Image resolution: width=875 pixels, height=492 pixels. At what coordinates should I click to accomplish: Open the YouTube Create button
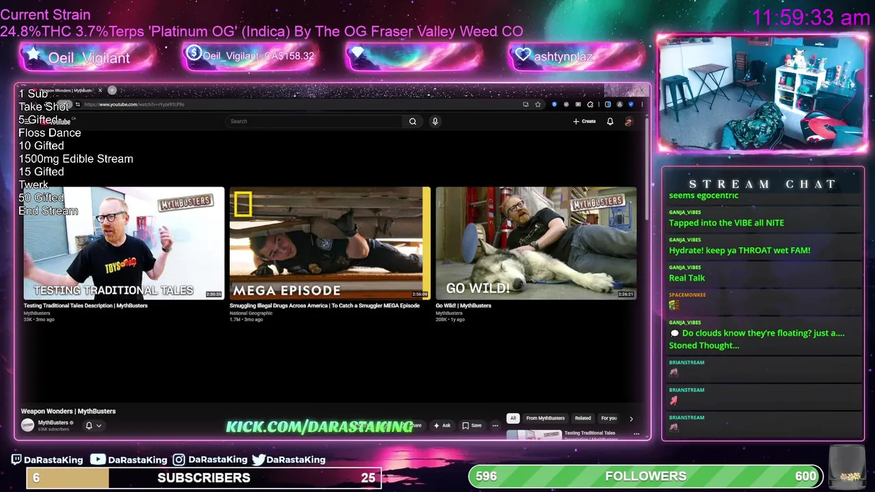pos(584,121)
